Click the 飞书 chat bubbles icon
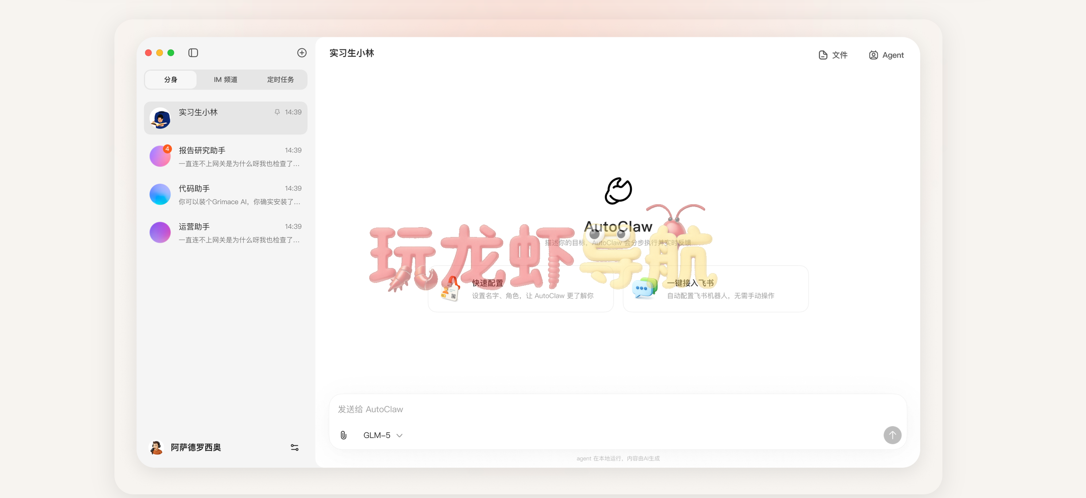The image size is (1086, 498). pos(645,289)
